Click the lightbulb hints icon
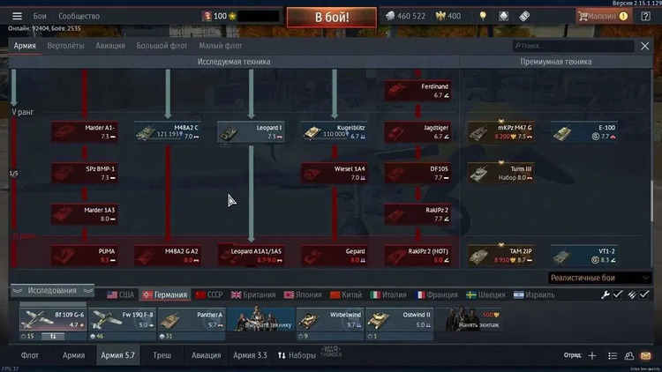Viewport: 662px width, 372px height. (x=483, y=16)
